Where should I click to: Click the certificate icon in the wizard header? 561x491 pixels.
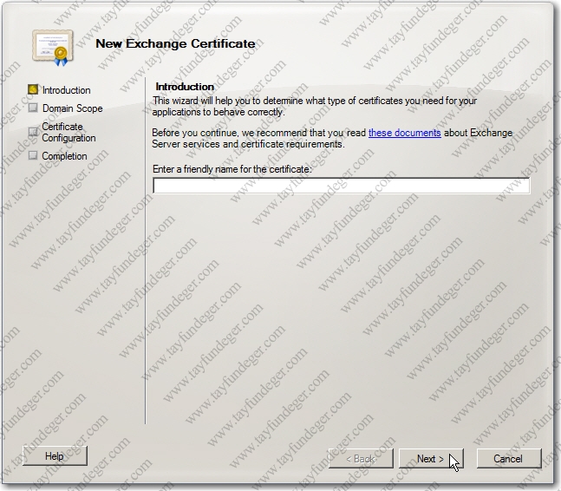click(x=53, y=48)
